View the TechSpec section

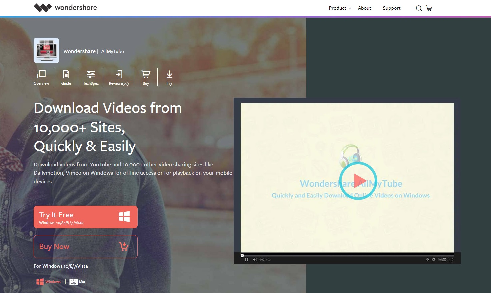click(91, 78)
